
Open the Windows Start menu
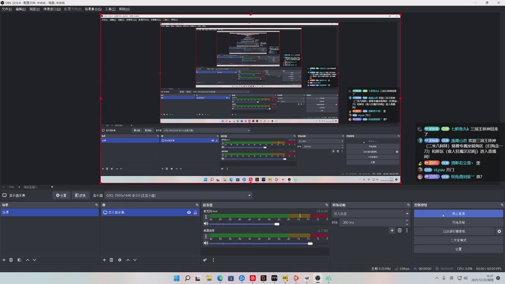177,278
